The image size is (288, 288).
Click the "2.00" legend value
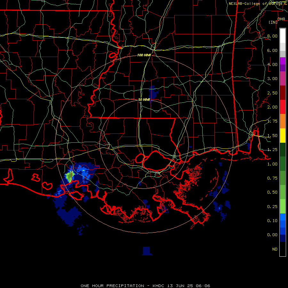coord(272,107)
